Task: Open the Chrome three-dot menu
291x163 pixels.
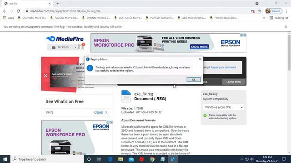Action: 286,11
